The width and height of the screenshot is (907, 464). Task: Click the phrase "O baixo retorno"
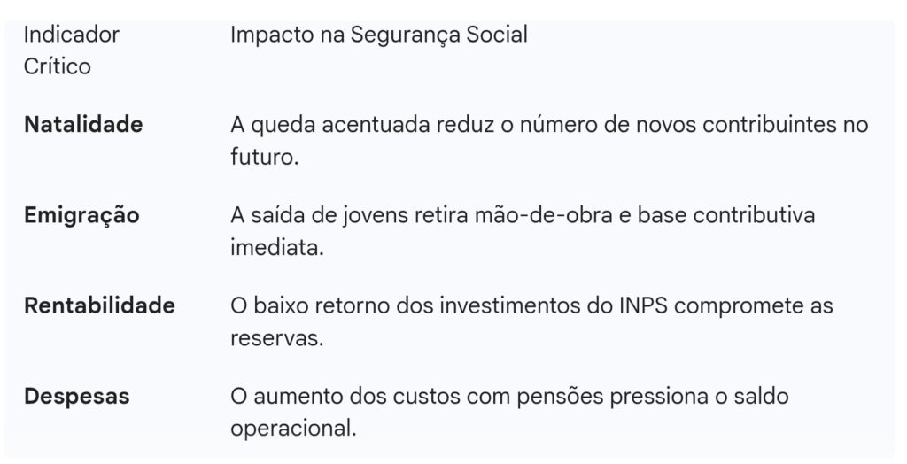tap(299, 305)
